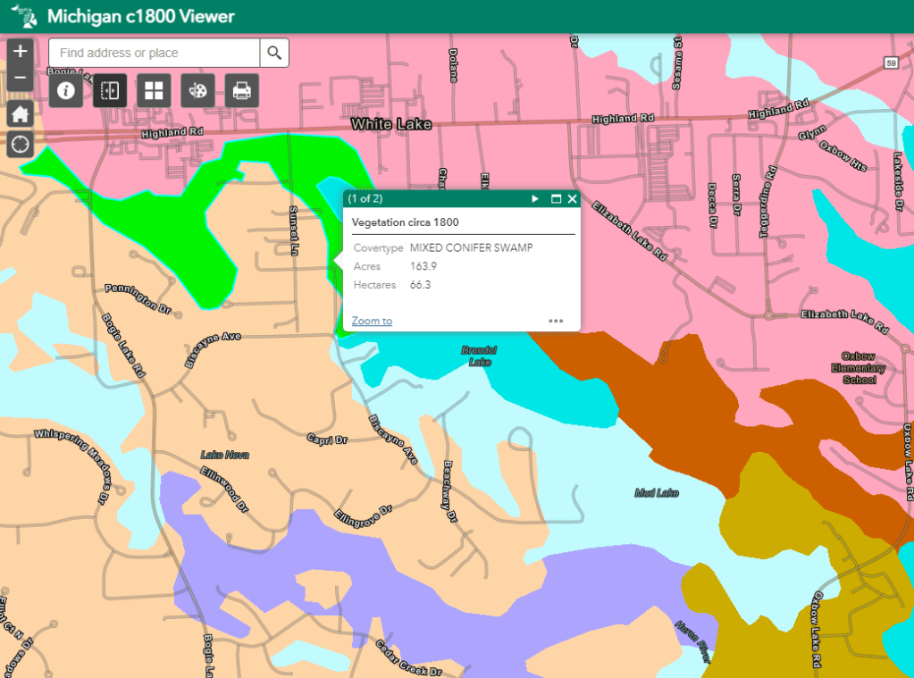This screenshot has height=678, width=914.
Task: Open the map legend palette widget
Action: pyautogui.click(x=197, y=90)
